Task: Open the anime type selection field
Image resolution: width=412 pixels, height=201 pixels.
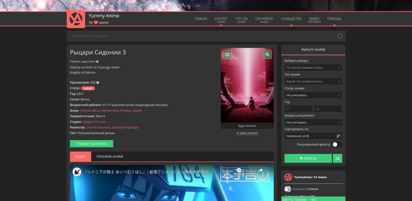Action: pyautogui.click(x=313, y=81)
